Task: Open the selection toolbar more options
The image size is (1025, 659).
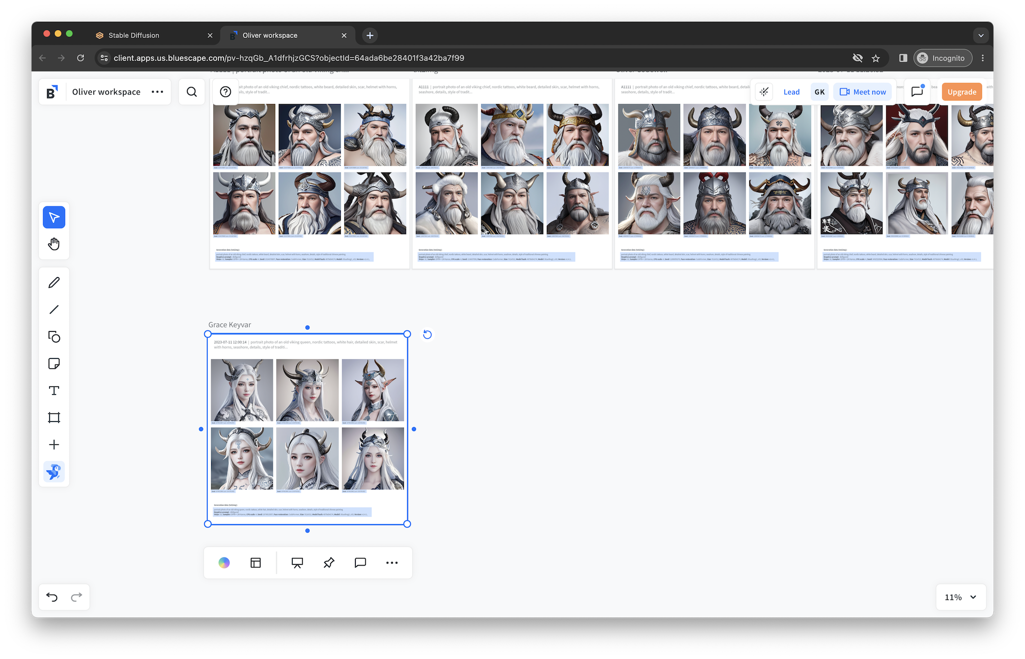Action: click(x=392, y=563)
